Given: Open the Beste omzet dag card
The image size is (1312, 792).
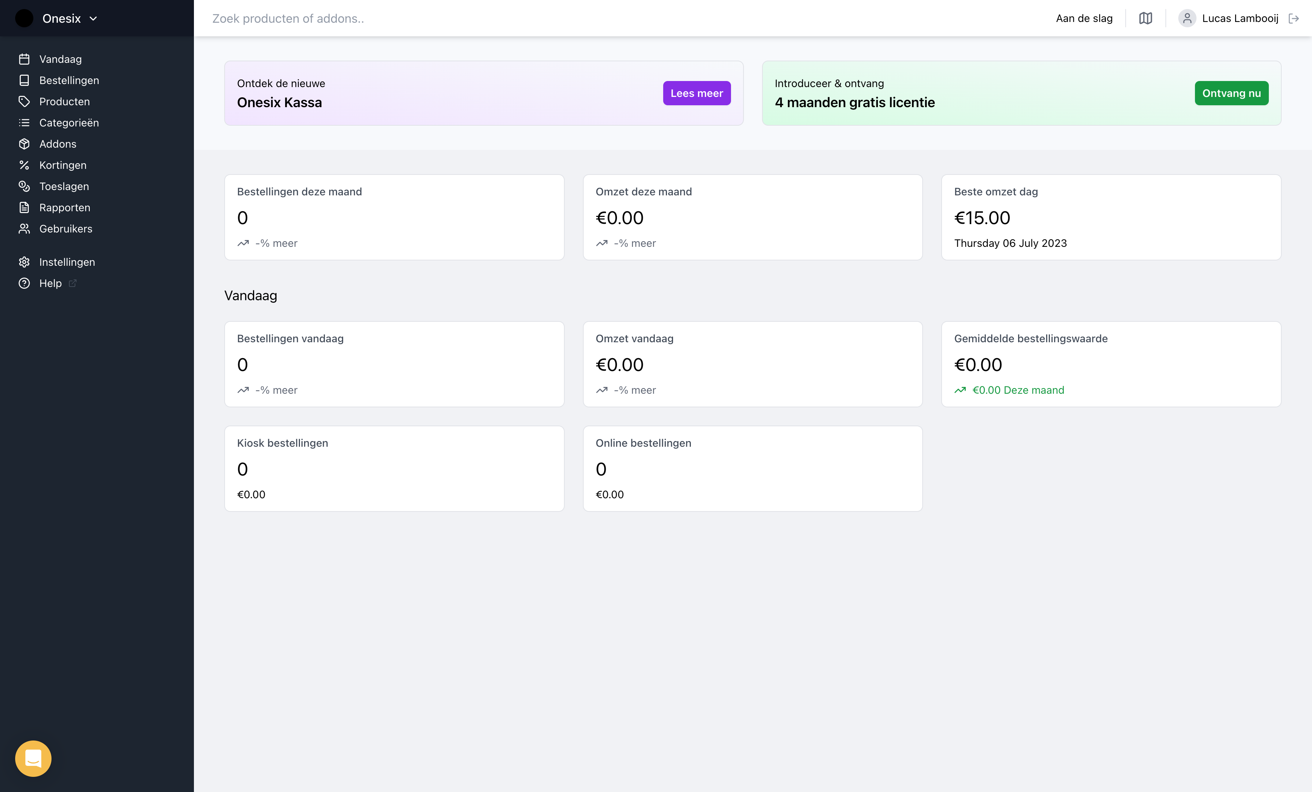Looking at the screenshot, I should click(x=1111, y=217).
